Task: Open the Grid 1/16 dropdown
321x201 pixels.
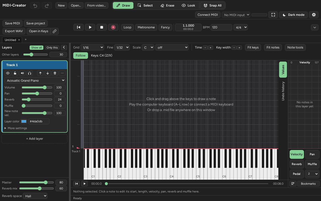Action: coord(92,47)
